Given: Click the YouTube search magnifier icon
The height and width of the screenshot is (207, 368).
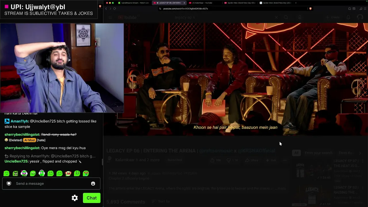Looking at the screenshot, I should (286, 18).
